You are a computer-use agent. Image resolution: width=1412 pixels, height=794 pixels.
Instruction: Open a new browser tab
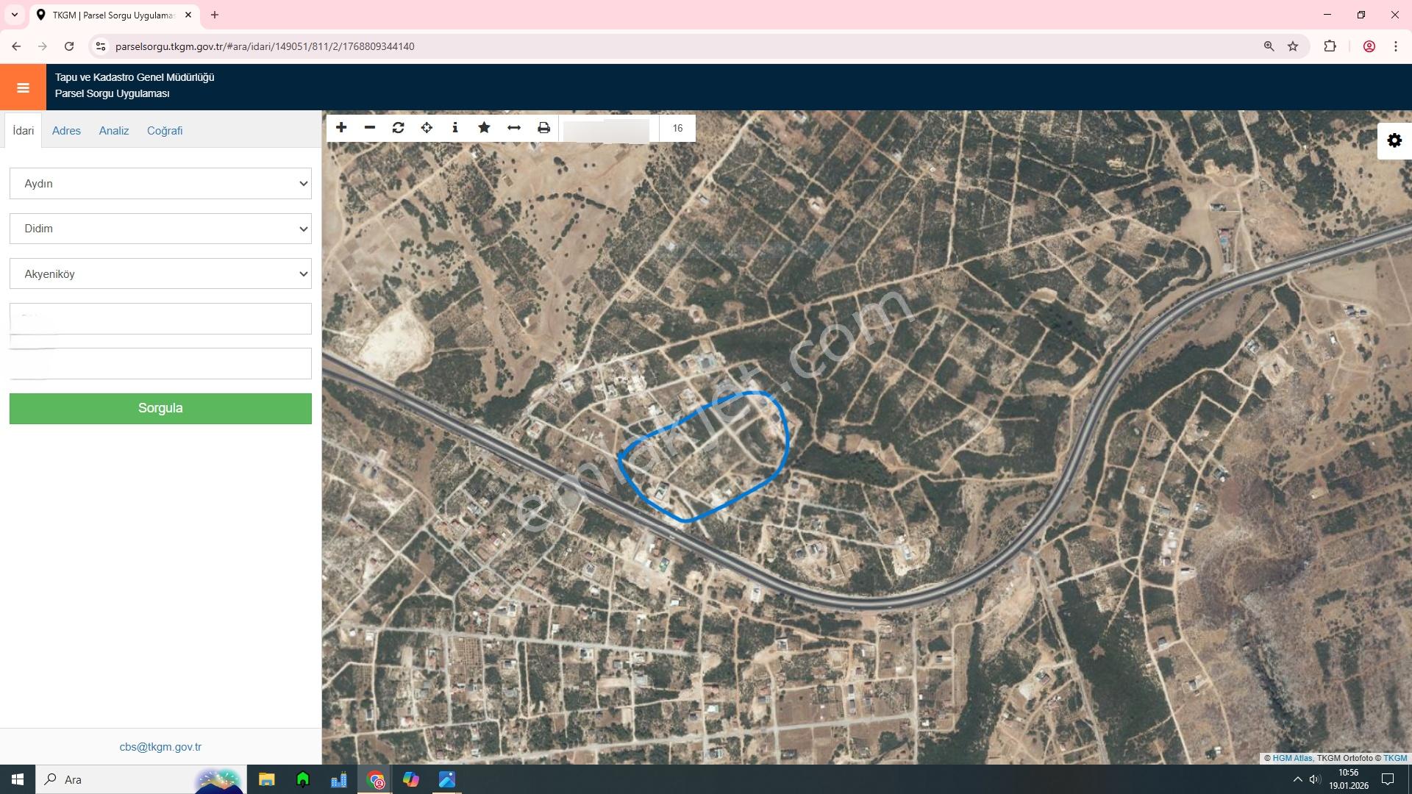(x=215, y=15)
